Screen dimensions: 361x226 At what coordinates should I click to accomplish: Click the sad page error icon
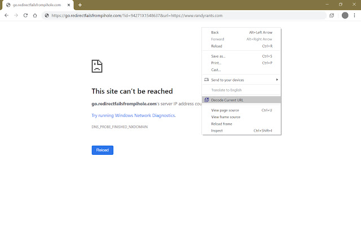click(x=97, y=66)
